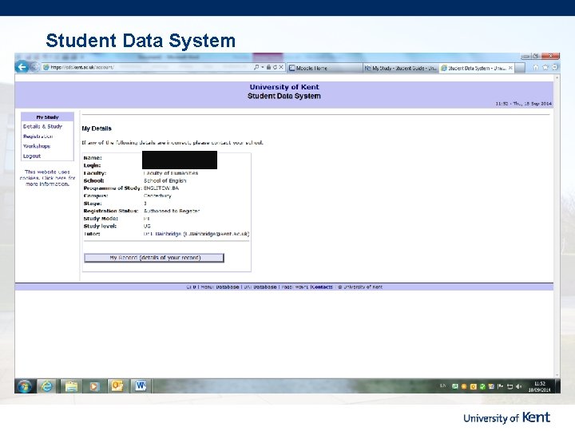Click the Action Center flag tray icon

pos(500,386)
